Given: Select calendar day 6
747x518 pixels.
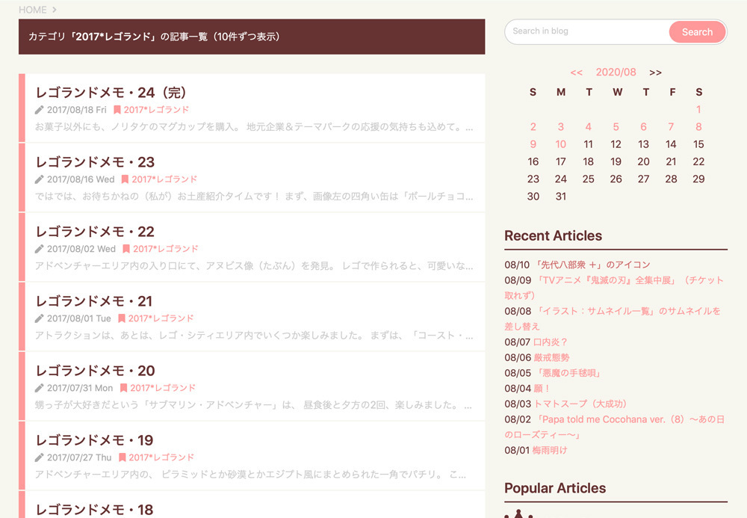Looking at the screenshot, I should coord(644,127).
